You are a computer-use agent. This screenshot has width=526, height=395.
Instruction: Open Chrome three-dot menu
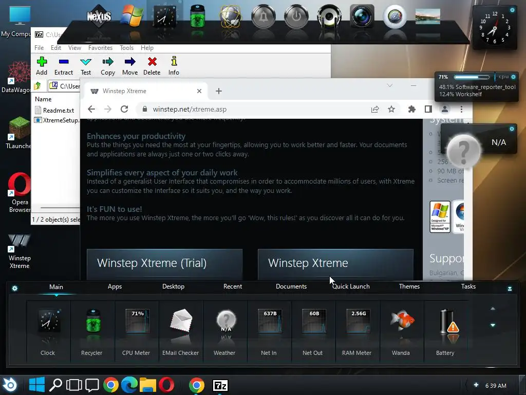pos(461,109)
